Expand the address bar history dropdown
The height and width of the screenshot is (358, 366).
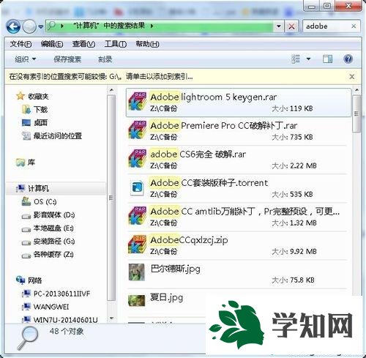pos(278,26)
